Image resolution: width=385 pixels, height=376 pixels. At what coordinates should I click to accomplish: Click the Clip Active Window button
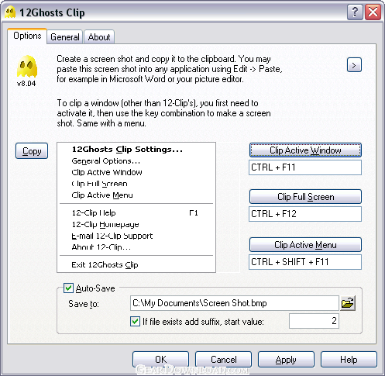click(x=305, y=150)
